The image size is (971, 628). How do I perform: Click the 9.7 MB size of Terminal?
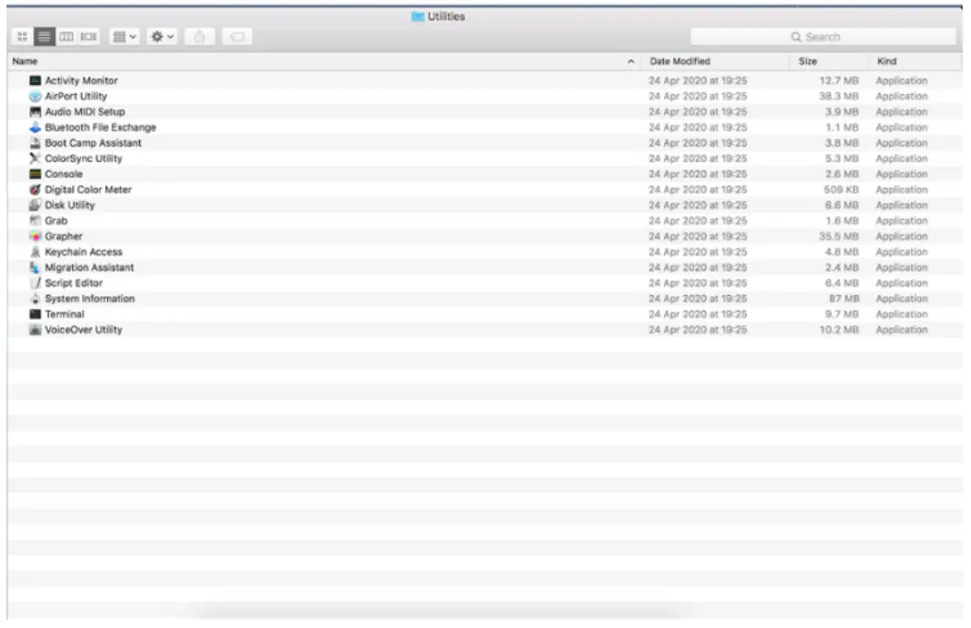[842, 314]
